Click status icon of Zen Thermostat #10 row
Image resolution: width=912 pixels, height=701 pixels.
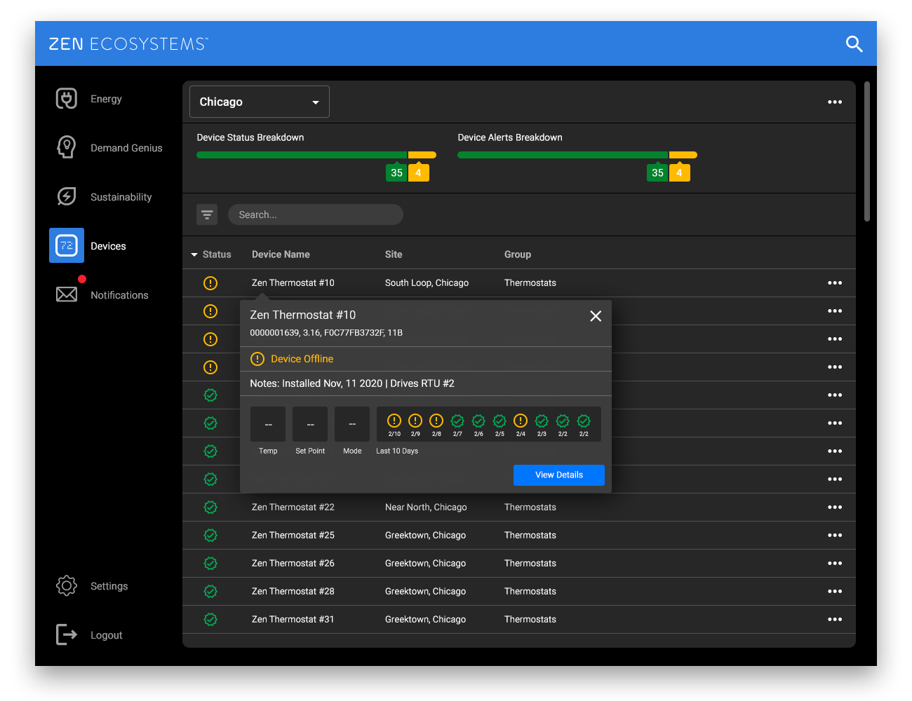click(210, 283)
